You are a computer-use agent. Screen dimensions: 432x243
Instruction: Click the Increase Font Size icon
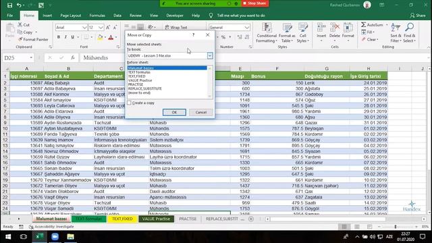click(108, 27)
